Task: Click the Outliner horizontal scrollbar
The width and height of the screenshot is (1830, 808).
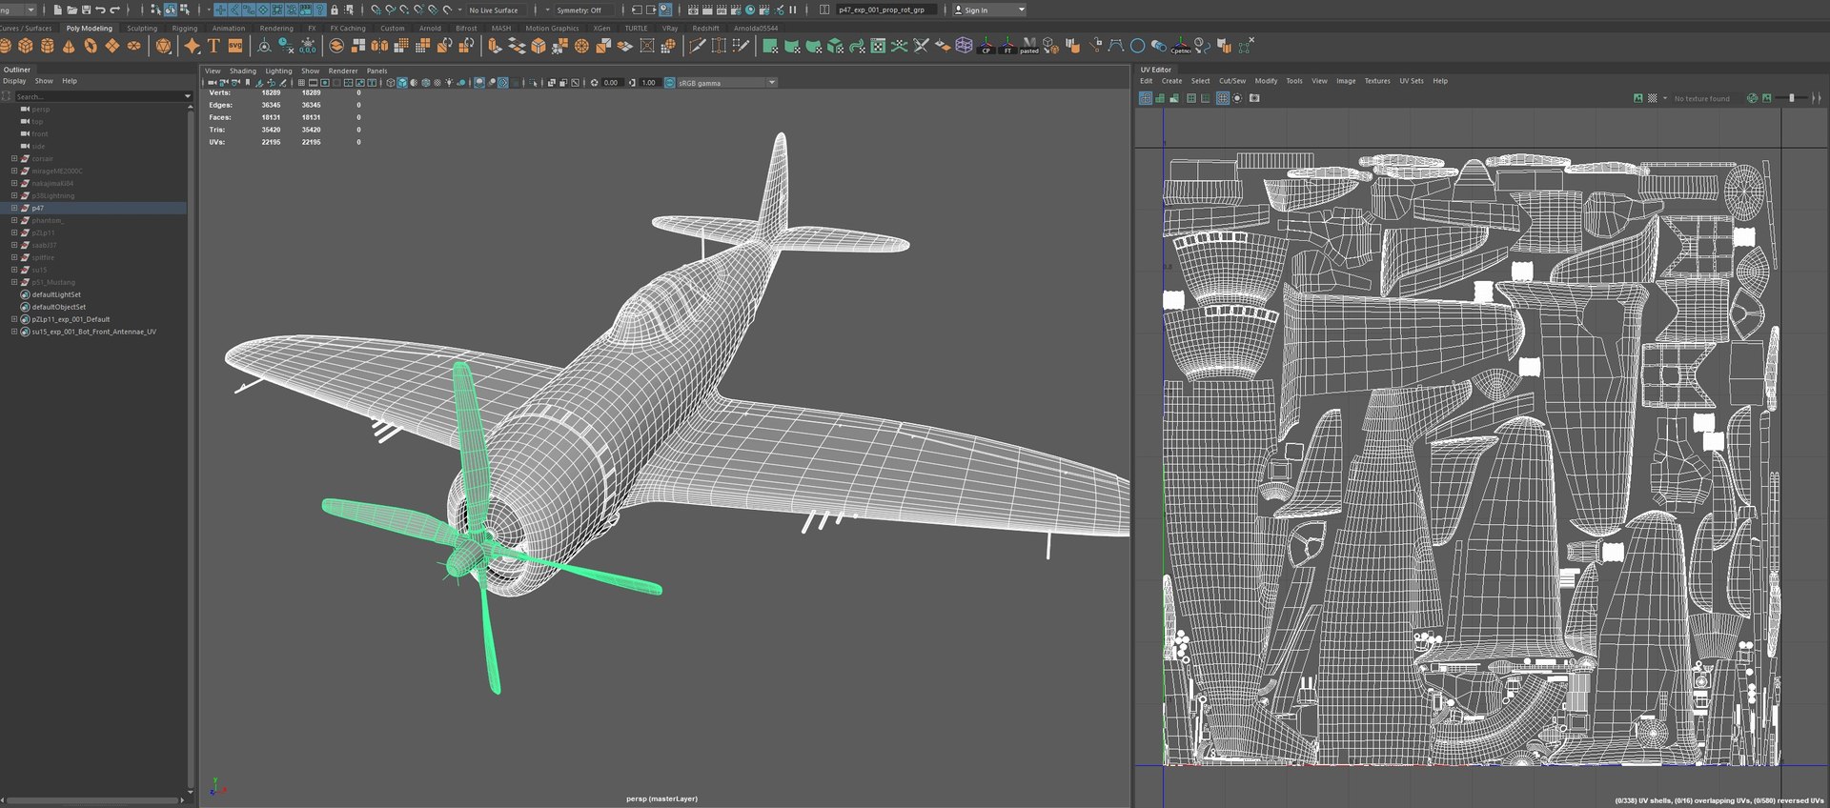Action: click(x=93, y=799)
